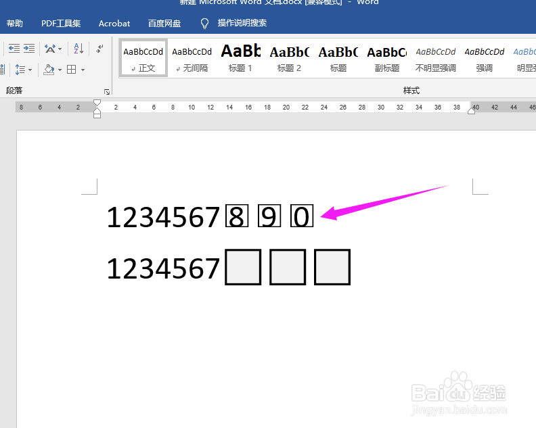Click the 1234567 text on the second line
Viewport: 536px width, 428px height.
pyautogui.click(x=163, y=268)
